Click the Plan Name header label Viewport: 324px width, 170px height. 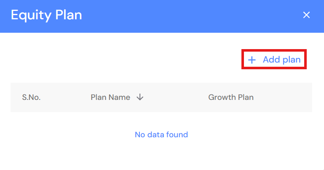pyautogui.click(x=110, y=97)
